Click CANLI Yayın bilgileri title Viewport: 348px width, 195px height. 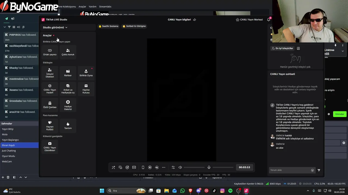coord(179,19)
